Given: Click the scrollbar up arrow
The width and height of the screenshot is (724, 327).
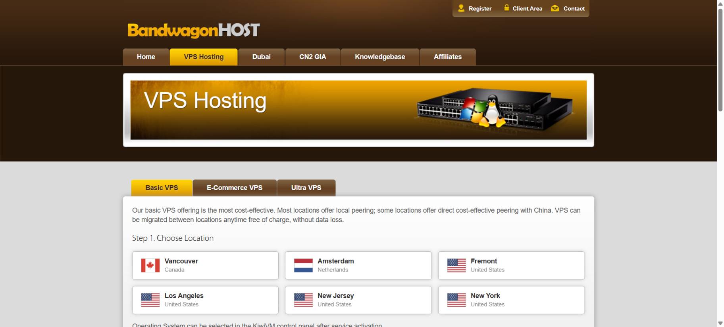Looking at the screenshot, I should tap(720, 4).
